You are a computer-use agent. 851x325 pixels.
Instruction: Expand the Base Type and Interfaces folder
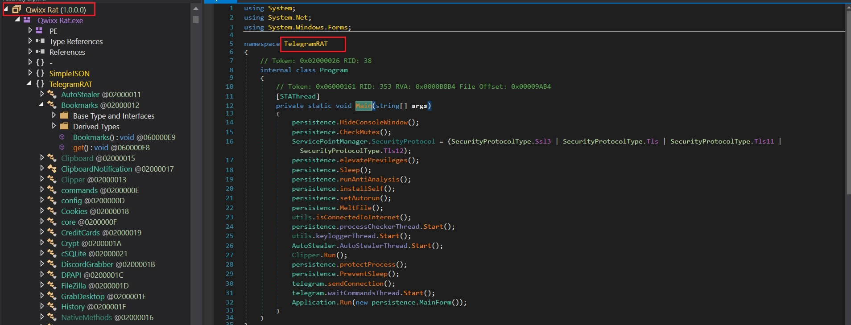[x=54, y=115]
